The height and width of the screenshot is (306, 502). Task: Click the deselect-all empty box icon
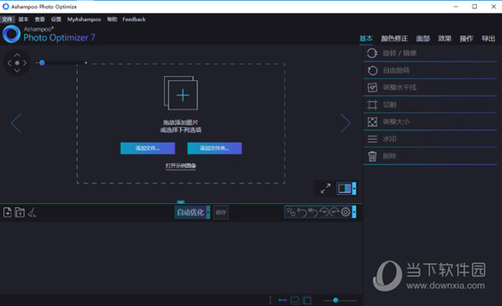(x=307, y=300)
